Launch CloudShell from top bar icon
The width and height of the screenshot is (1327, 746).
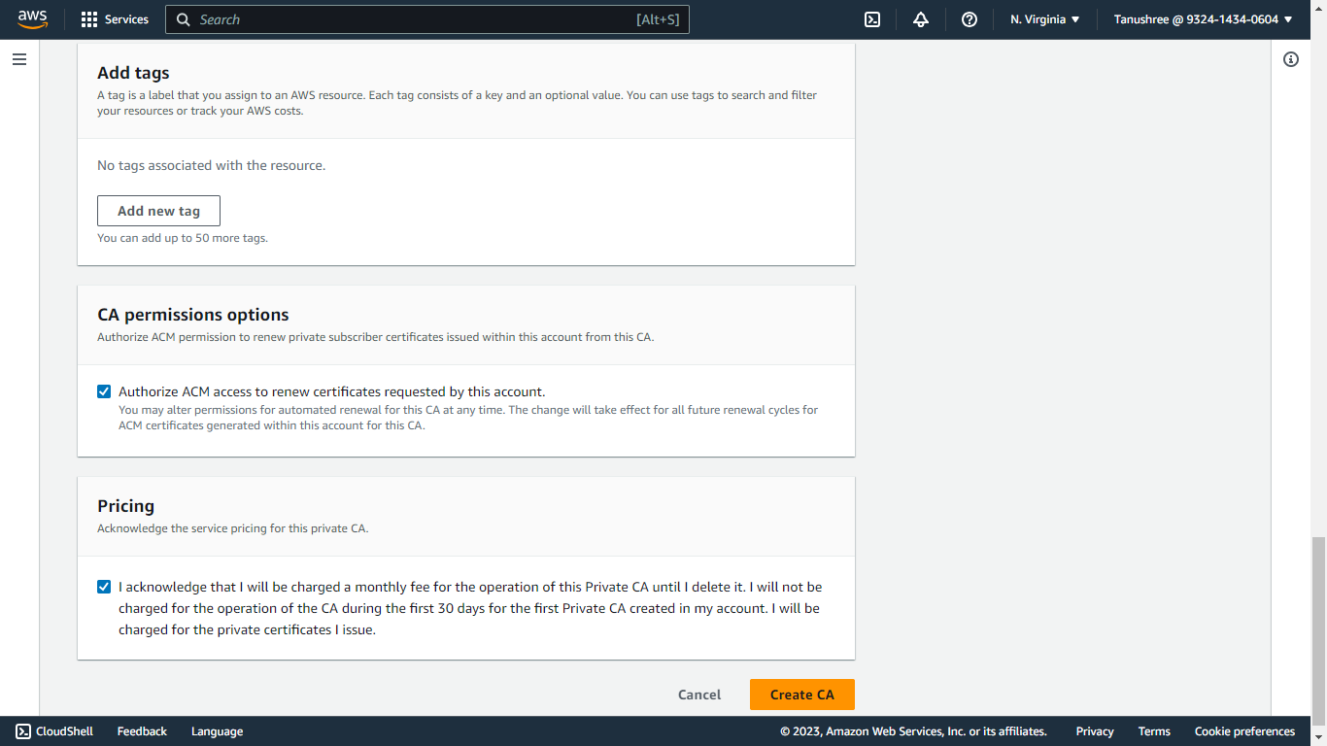(x=872, y=19)
